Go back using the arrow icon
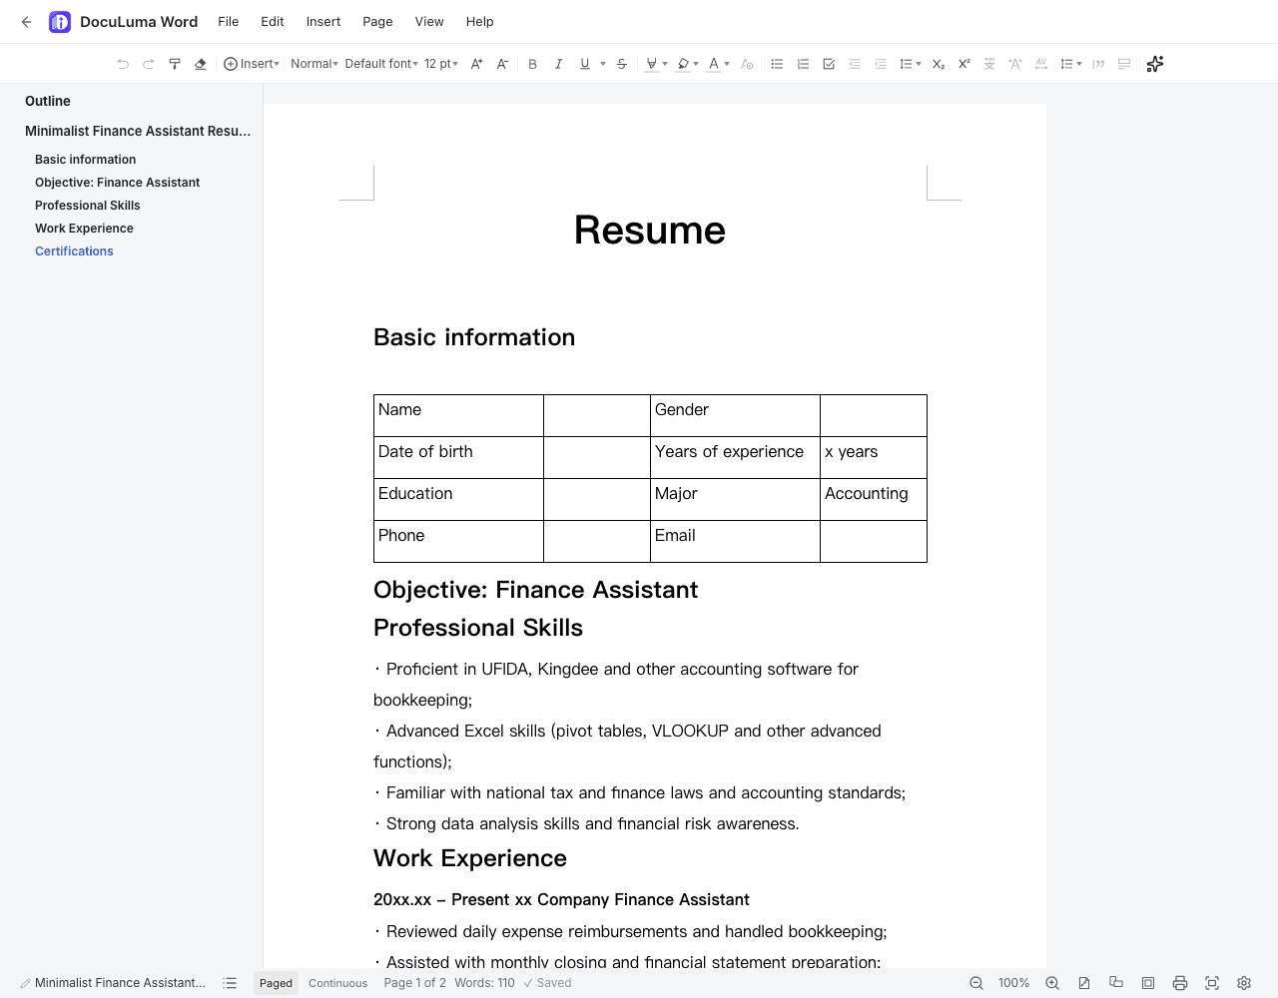 pyautogui.click(x=26, y=22)
